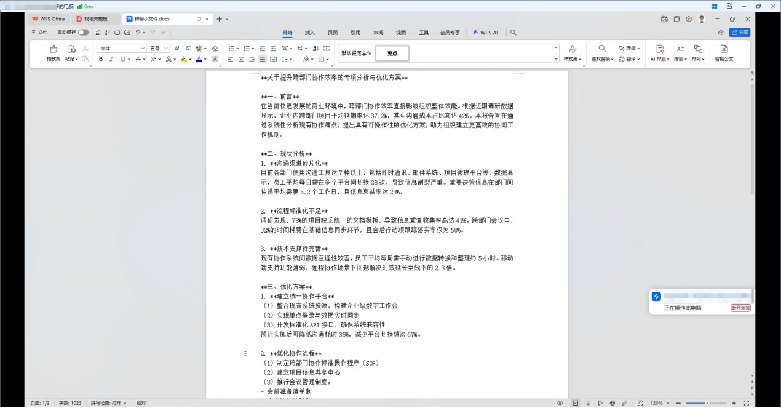The width and height of the screenshot is (781, 408).
Task: Switch to the 插入 ribbon tab
Action: 310,33
